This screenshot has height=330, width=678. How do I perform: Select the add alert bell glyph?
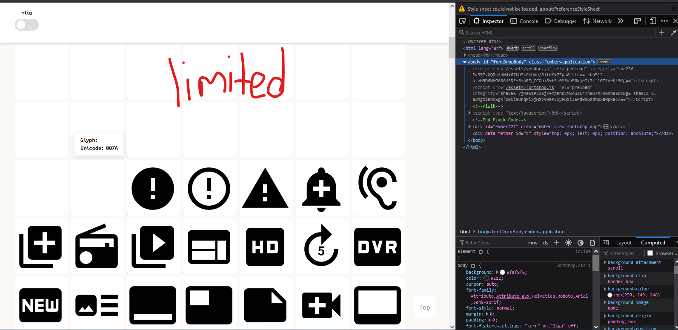321,189
